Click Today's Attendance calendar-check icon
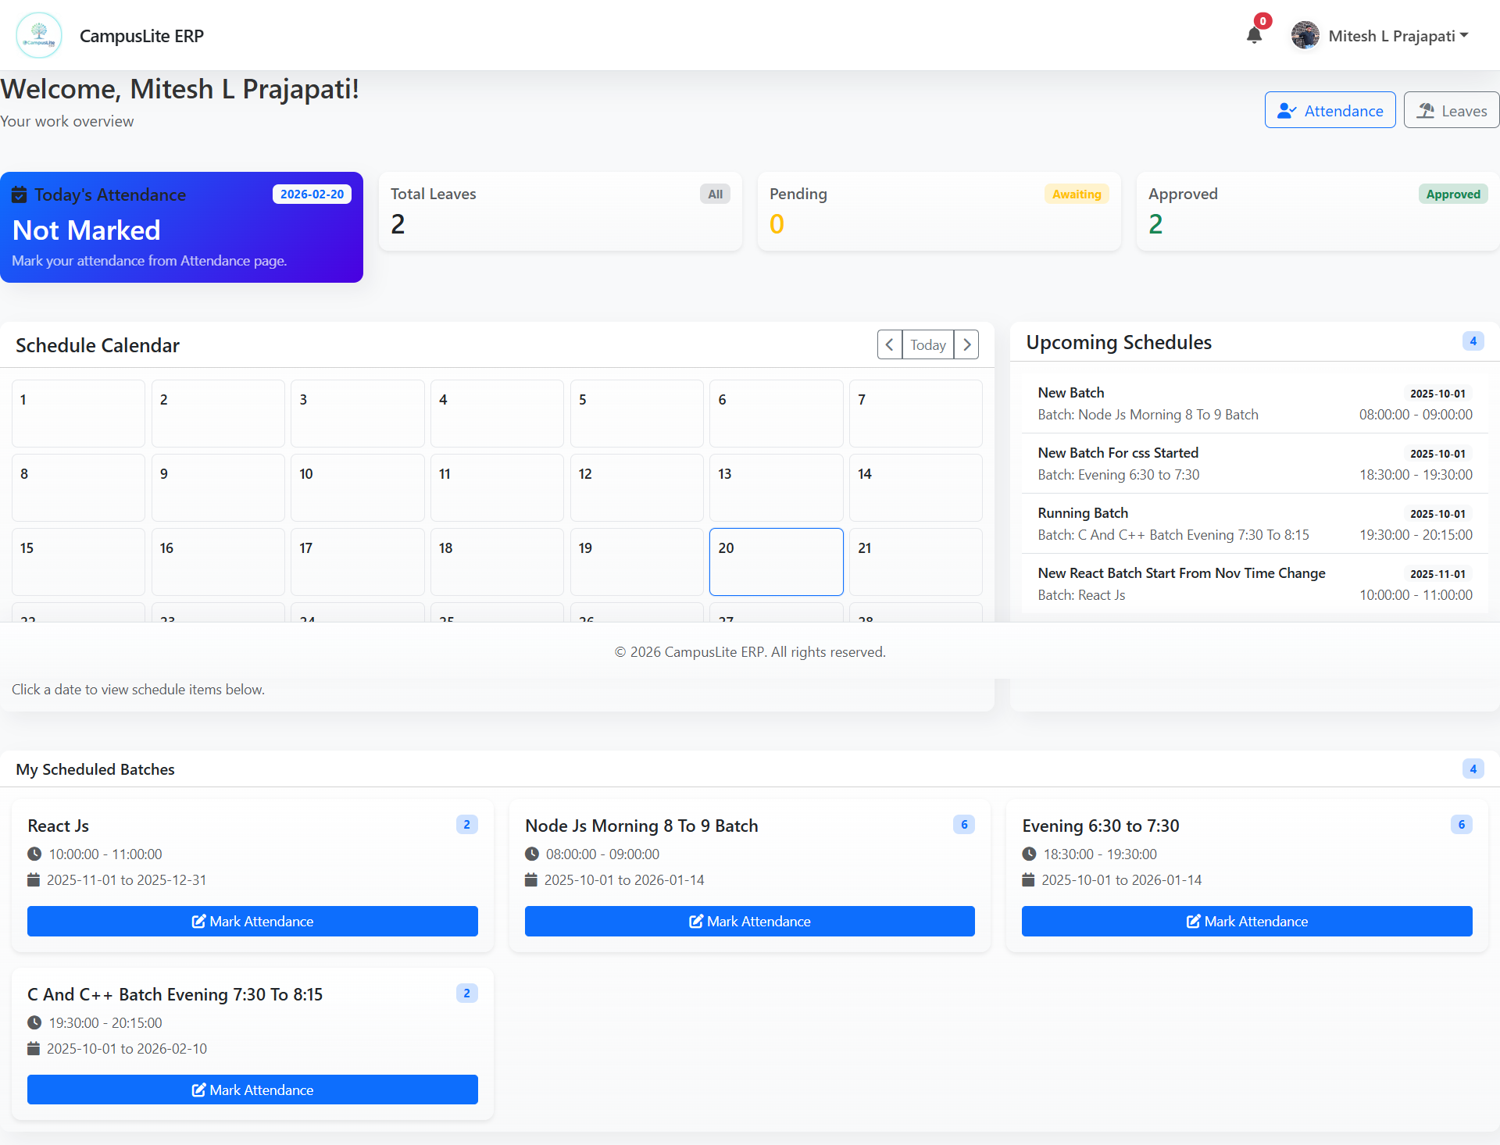 pyautogui.click(x=20, y=194)
